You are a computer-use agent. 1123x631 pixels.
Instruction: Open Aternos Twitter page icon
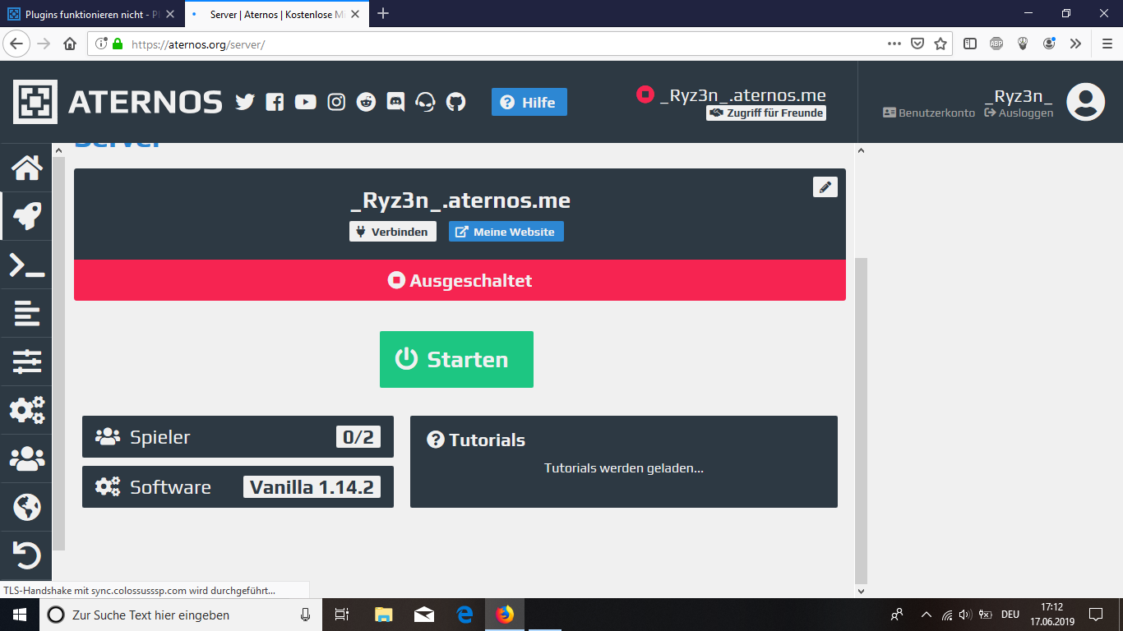click(x=245, y=102)
